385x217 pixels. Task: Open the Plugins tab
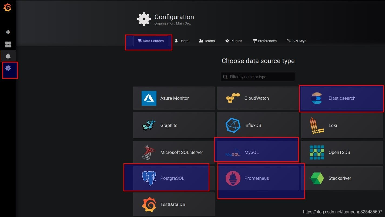click(x=234, y=41)
